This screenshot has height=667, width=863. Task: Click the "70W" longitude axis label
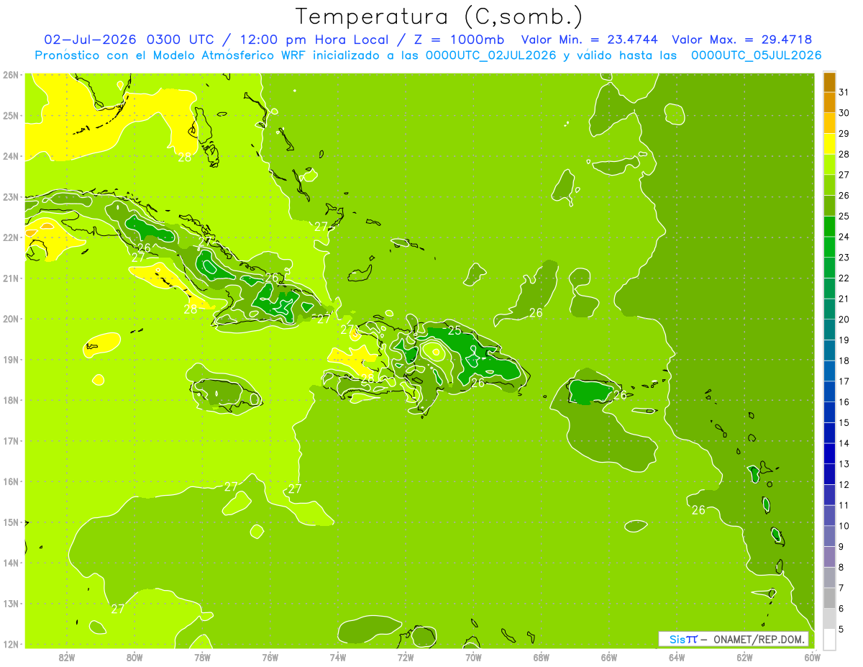[x=473, y=657]
